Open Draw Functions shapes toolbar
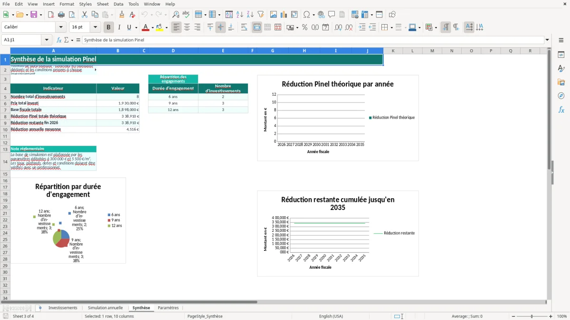This screenshot has width=570, height=320. point(392,15)
